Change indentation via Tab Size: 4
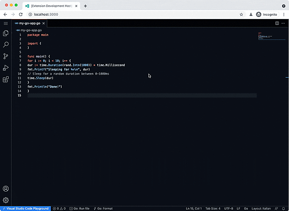289x211 pixels. [213, 208]
